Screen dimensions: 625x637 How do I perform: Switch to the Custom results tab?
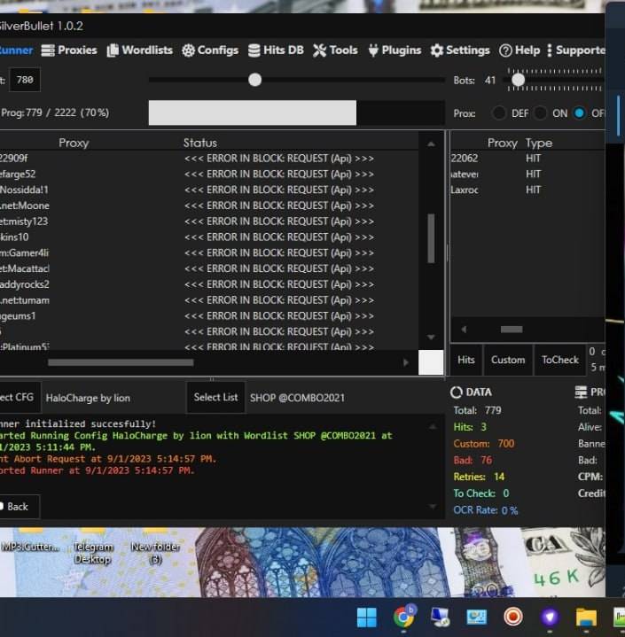click(508, 360)
